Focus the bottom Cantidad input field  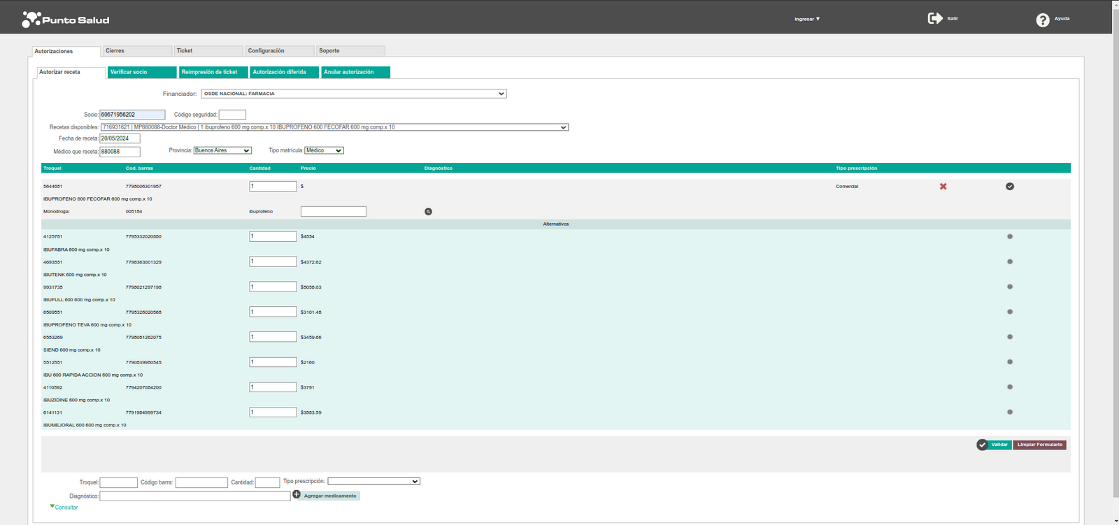coord(267,482)
